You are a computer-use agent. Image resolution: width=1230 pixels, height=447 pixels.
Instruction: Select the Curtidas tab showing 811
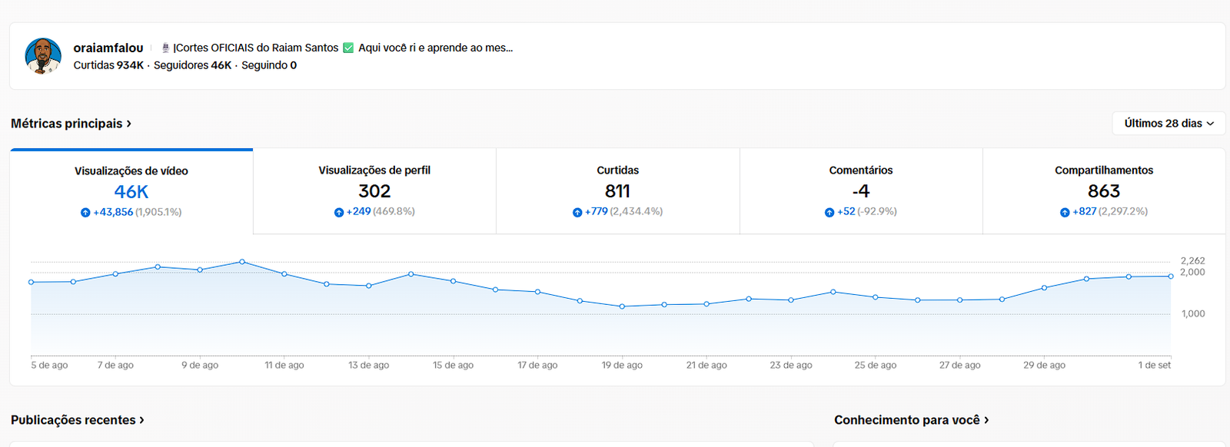click(617, 190)
